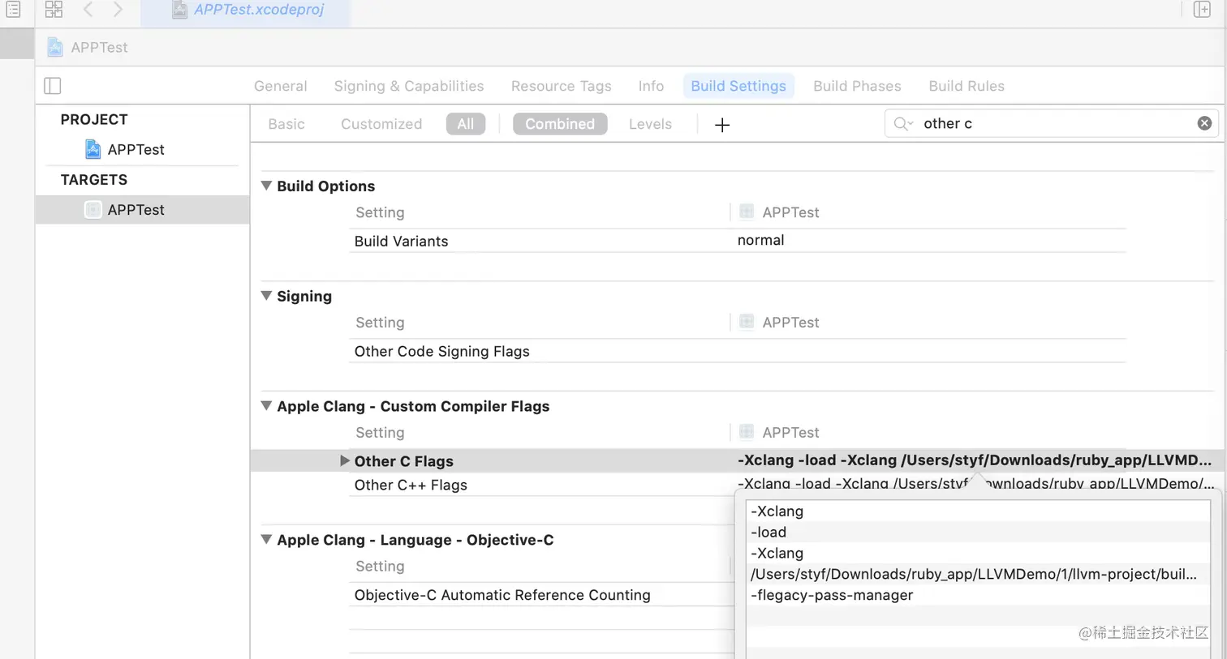Open Signing & Capabilities tab
1227x659 pixels.
[x=408, y=86]
